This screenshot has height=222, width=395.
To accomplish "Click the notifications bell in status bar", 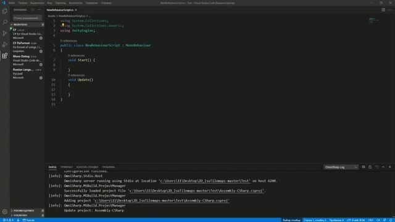I will pos(391,220).
